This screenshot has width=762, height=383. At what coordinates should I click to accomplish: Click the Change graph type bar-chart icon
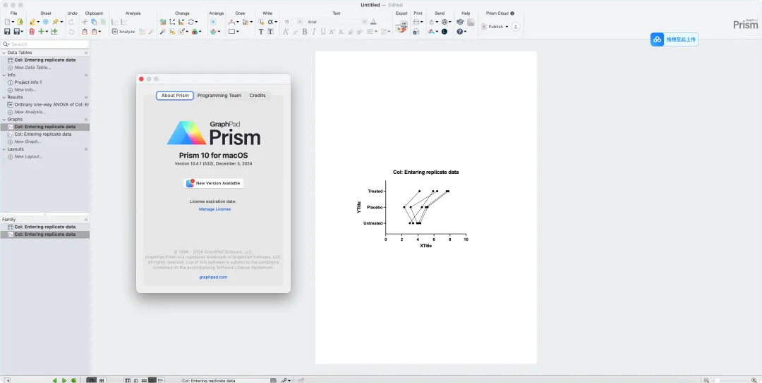tap(163, 22)
